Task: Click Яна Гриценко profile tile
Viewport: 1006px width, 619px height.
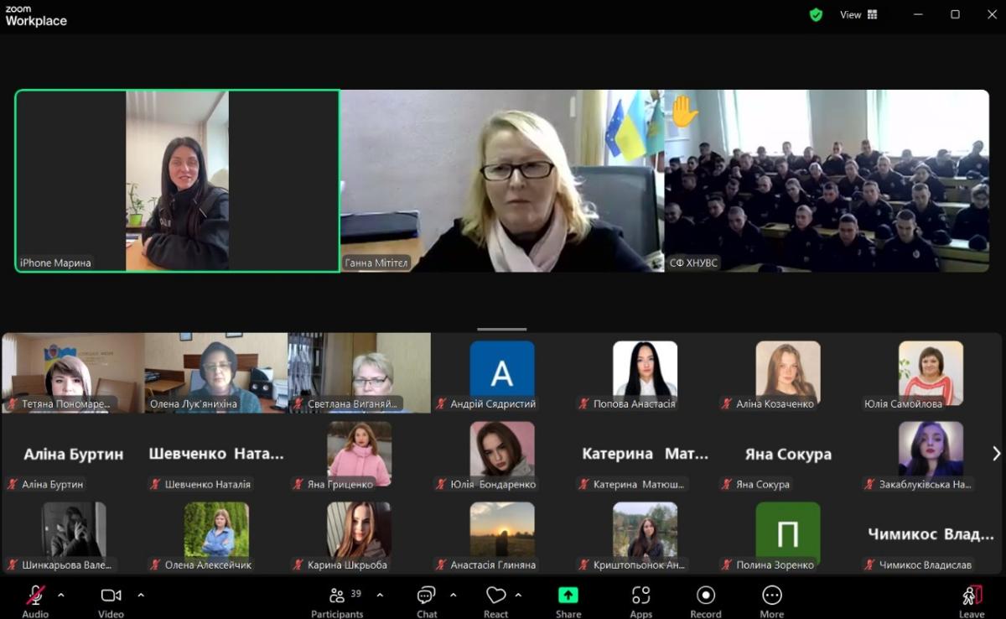Action: click(360, 453)
